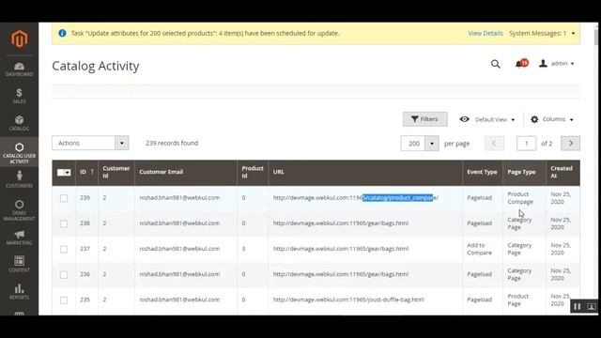This screenshot has width=601, height=338.
Task: Click the picture-in-picture icon next to pause
Action: tap(592, 307)
